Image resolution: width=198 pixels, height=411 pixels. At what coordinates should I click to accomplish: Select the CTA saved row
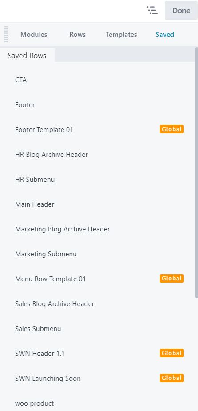97,80
